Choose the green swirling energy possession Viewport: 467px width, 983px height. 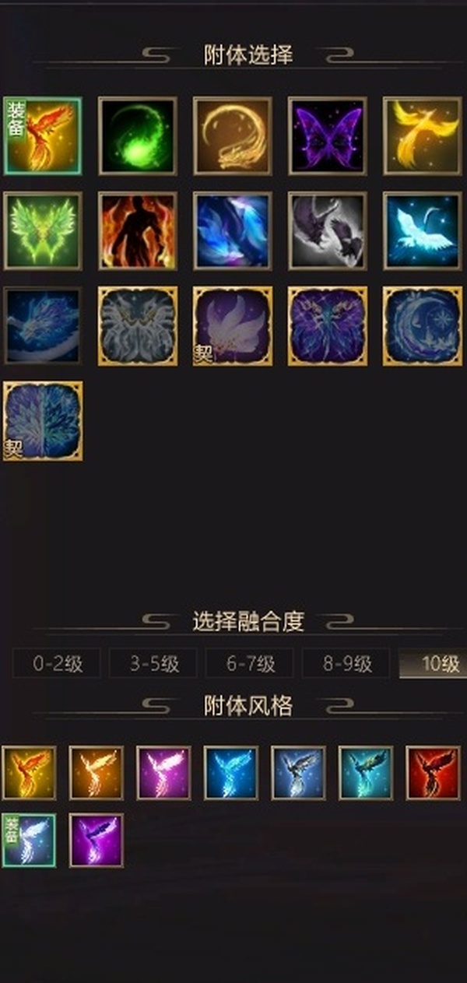(138, 135)
